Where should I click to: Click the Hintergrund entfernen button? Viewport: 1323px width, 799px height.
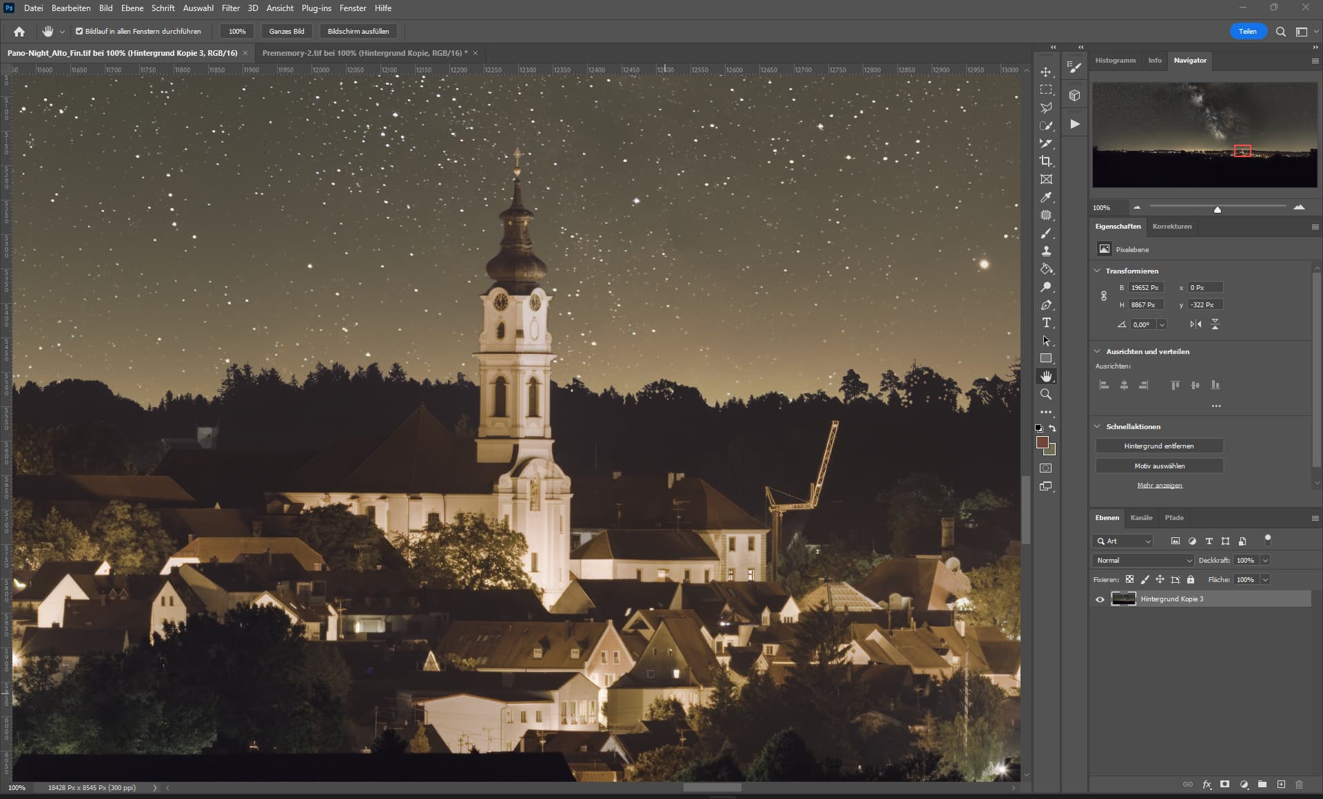(1159, 446)
